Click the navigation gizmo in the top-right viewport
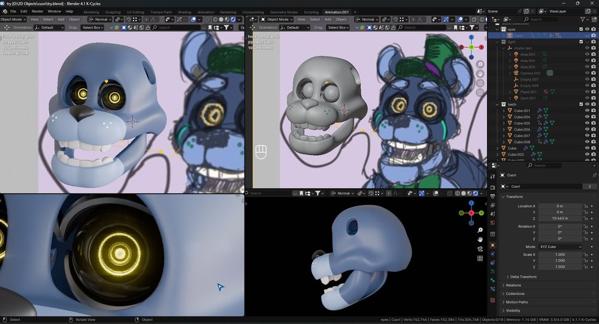This screenshot has height=324, width=599. point(471,47)
